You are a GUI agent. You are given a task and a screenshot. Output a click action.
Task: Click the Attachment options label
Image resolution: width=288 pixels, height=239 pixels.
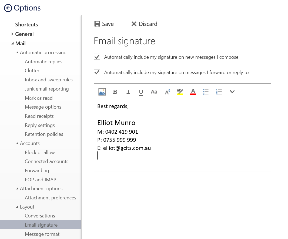pyautogui.click(x=41, y=189)
